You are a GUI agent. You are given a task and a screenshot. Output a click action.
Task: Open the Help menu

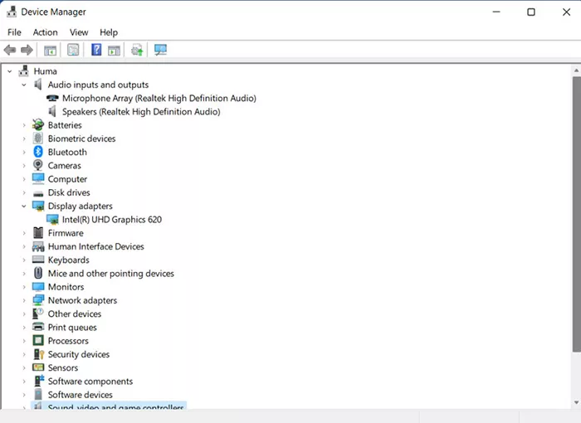pos(109,32)
